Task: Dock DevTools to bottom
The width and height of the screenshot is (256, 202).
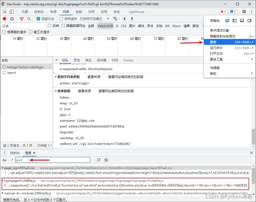Action: (x=242, y=20)
